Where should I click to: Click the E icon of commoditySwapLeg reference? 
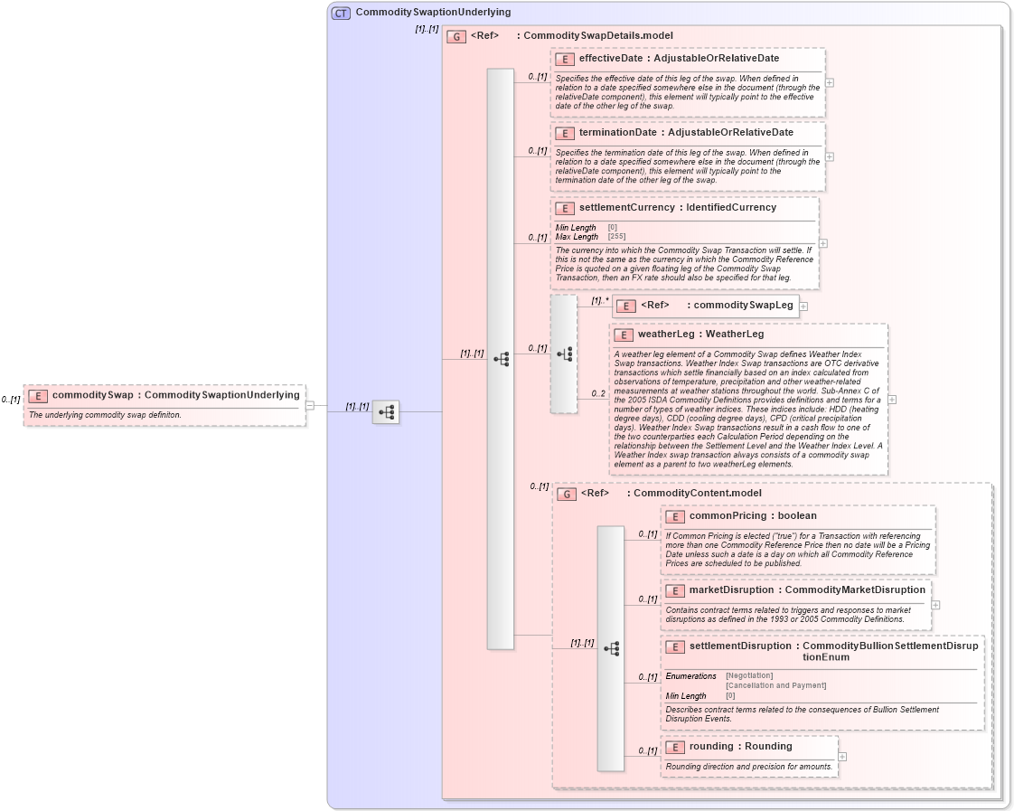pos(626,306)
